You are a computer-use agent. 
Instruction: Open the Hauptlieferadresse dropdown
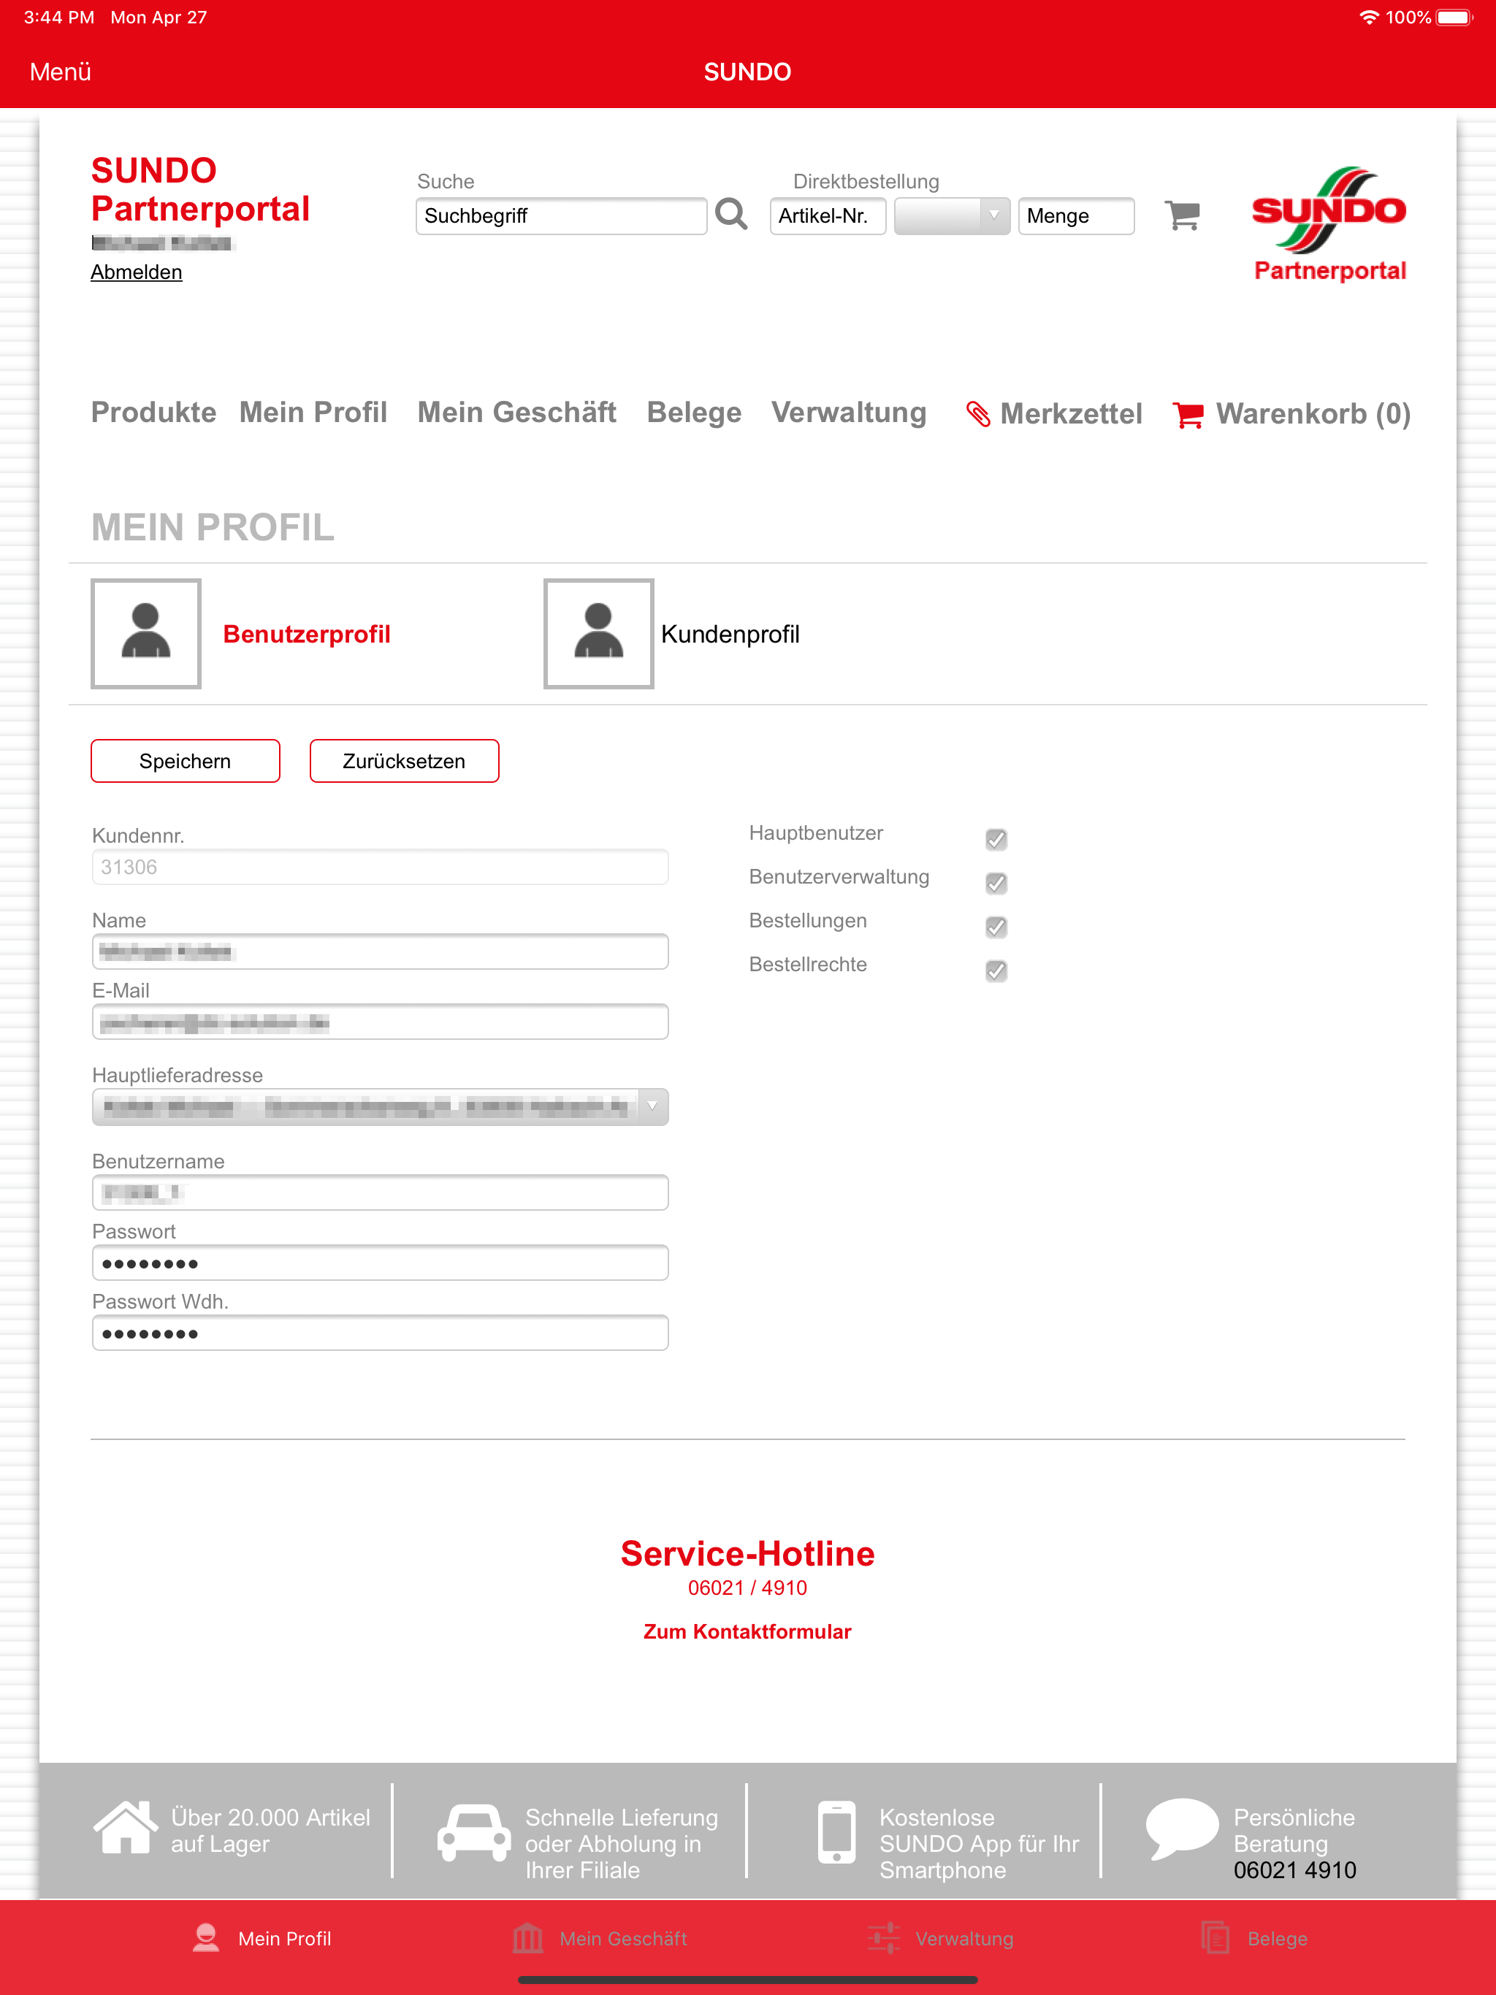380,1106
